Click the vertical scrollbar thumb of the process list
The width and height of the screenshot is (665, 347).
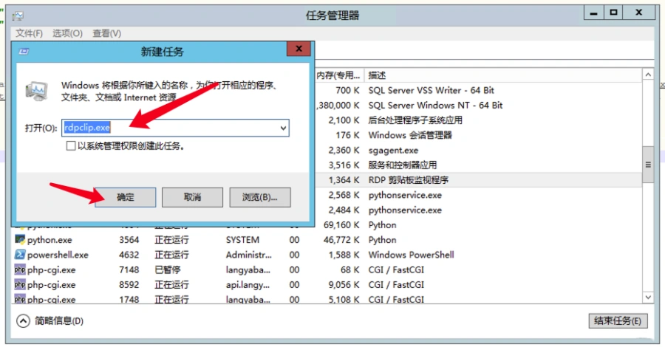[648, 165]
